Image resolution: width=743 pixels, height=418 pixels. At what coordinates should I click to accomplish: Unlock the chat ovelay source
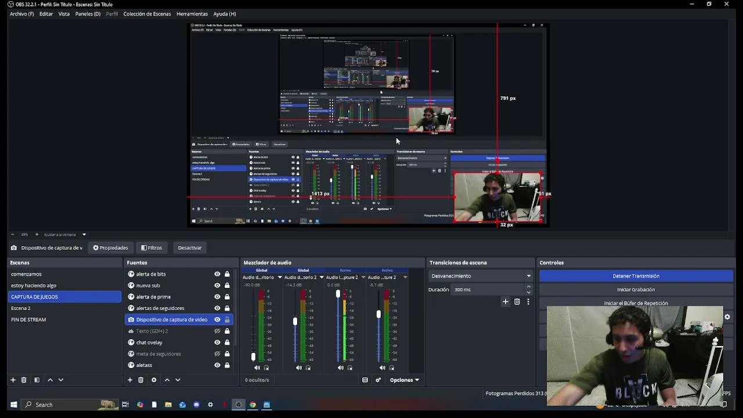(x=227, y=343)
